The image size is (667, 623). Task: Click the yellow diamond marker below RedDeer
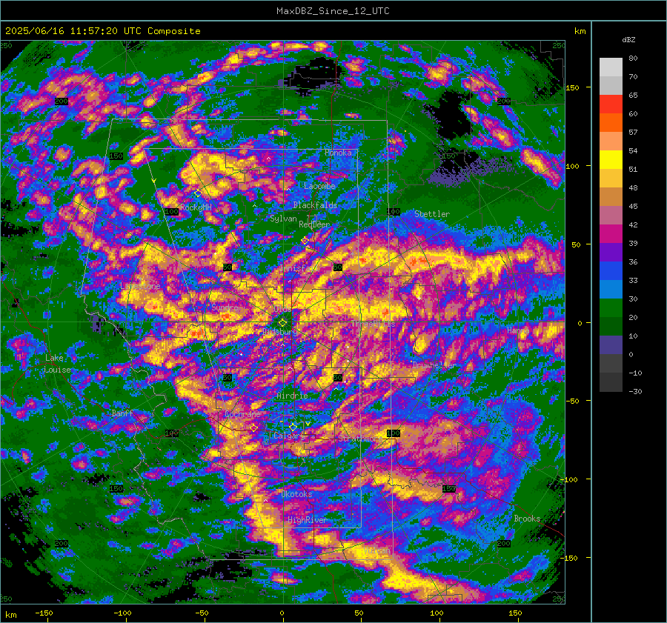pyautogui.click(x=305, y=241)
